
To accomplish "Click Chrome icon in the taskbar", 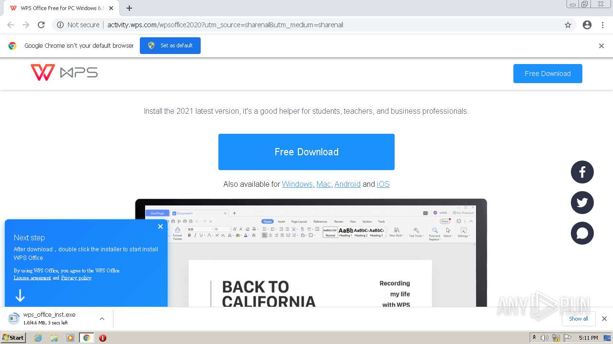I will 86,337.
